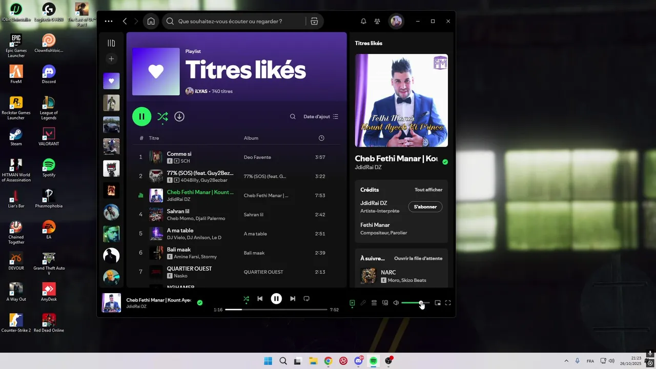Toggle shuffle in the player bar

pyautogui.click(x=246, y=299)
